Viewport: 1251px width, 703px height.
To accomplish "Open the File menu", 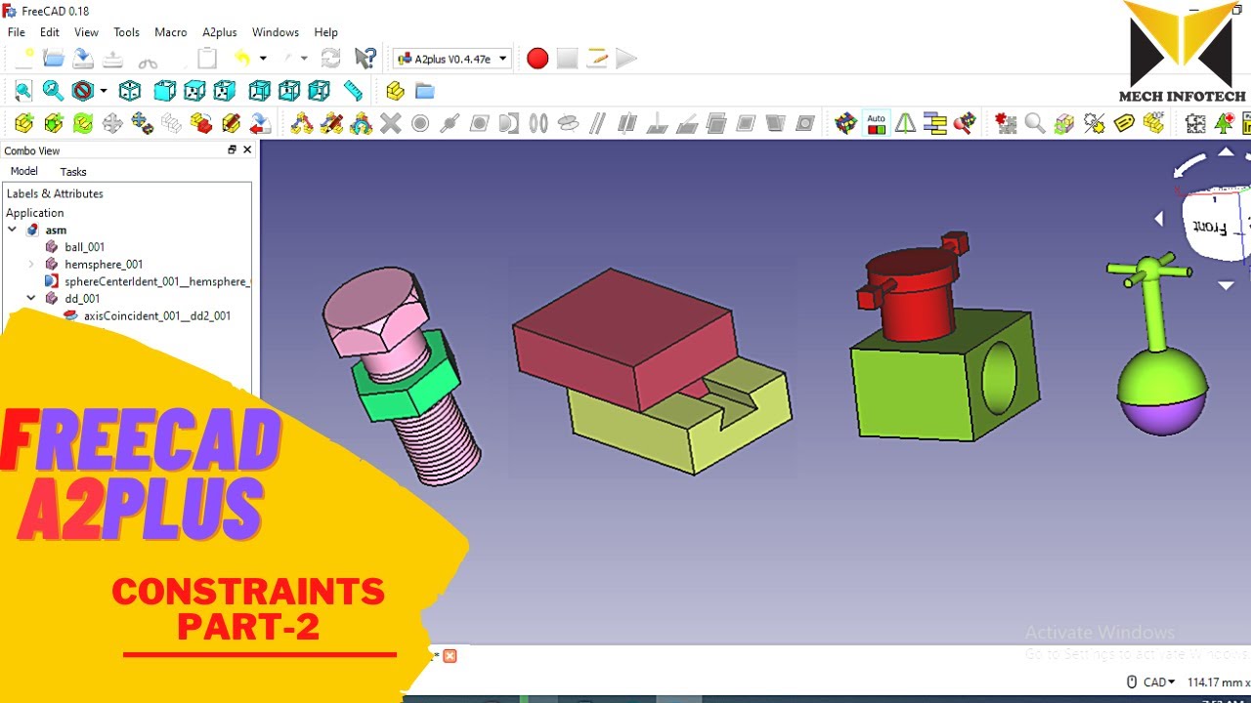I will (17, 32).
